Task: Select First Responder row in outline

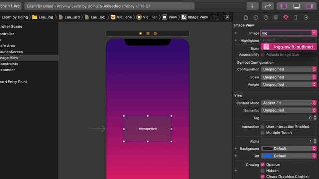Action: point(7,70)
